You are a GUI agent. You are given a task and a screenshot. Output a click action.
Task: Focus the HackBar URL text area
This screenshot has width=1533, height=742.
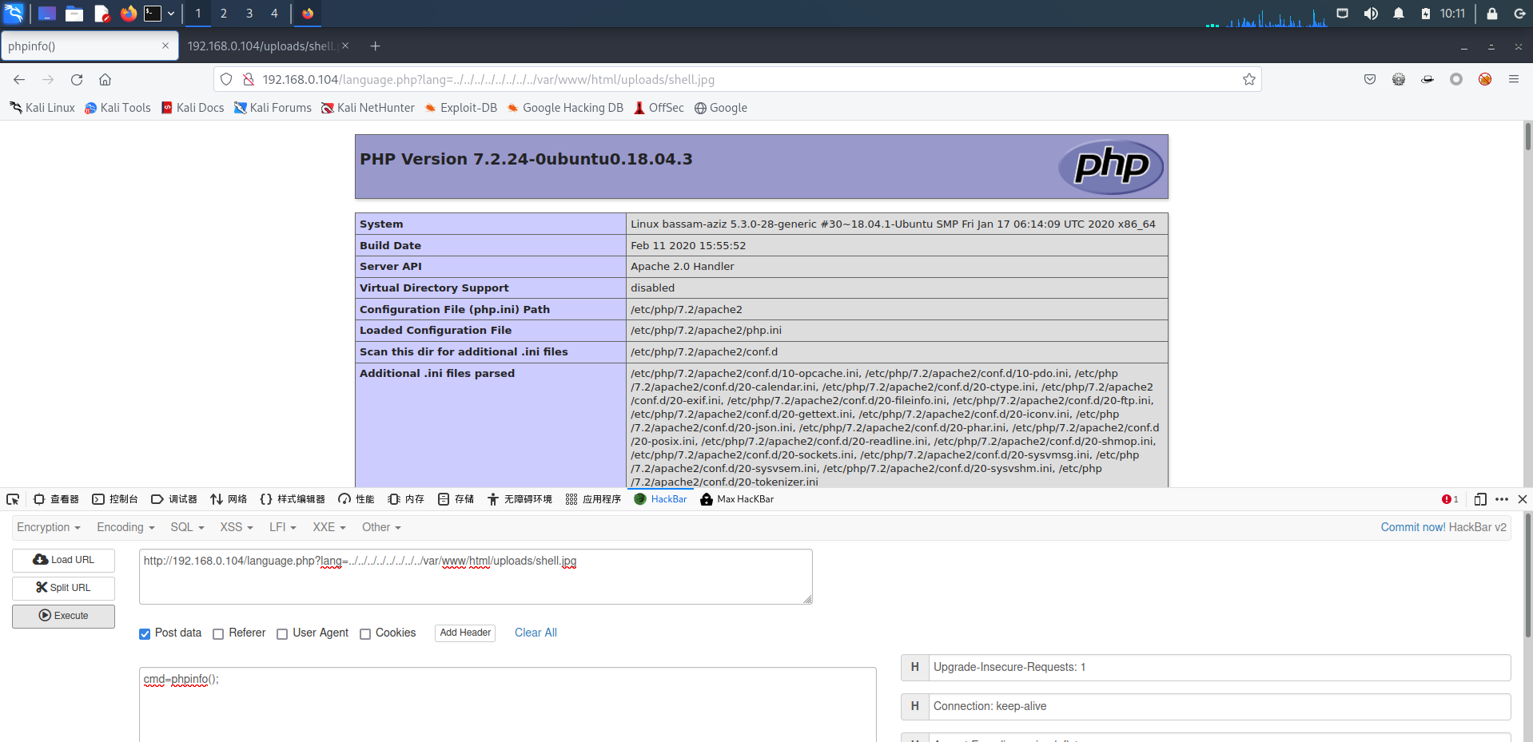[x=476, y=577]
